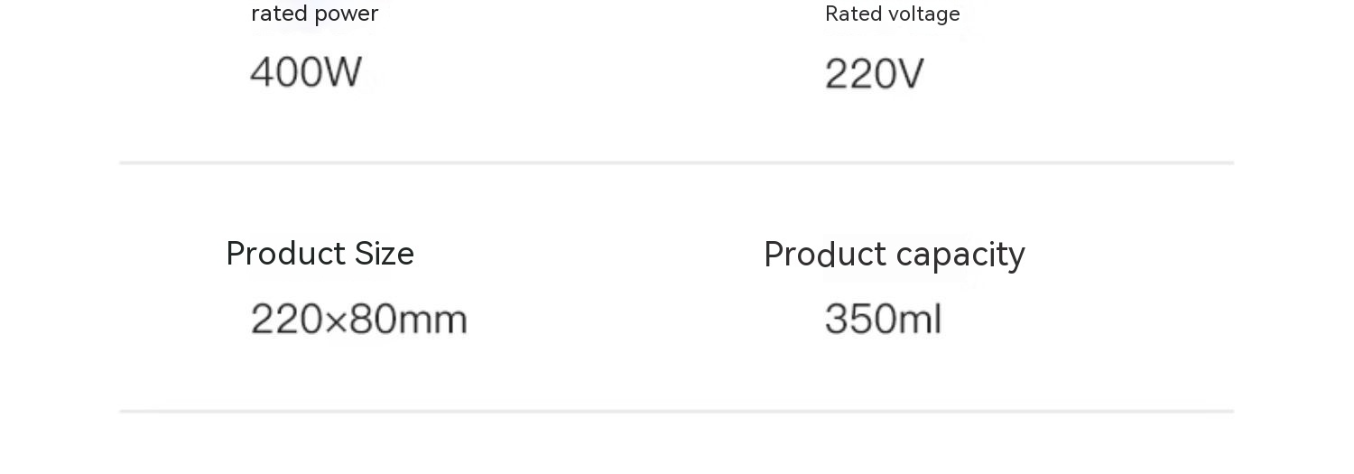The width and height of the screenshot is (1354, 474).
Task: Click the × symbol in the dimensions
Action: (x=335, y=321)
